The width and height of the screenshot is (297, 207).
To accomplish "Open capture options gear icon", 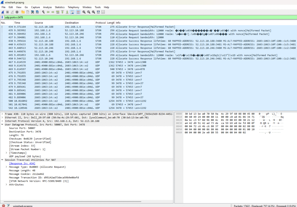I will pyautogui.click(x=17, y=12).
